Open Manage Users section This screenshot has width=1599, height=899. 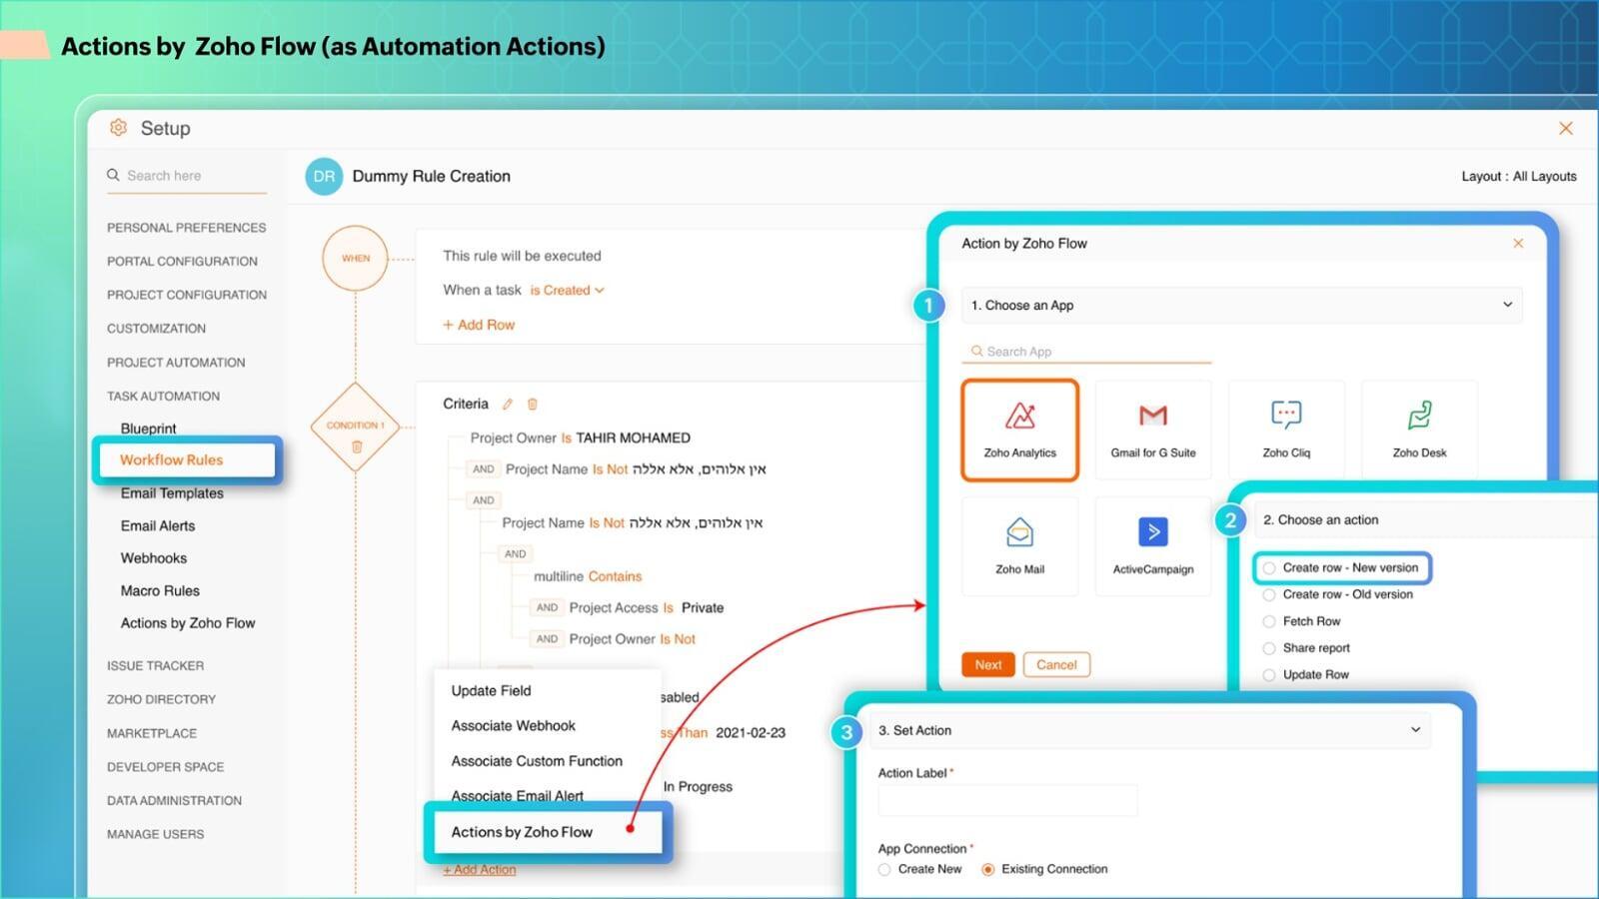coord(155,834)
